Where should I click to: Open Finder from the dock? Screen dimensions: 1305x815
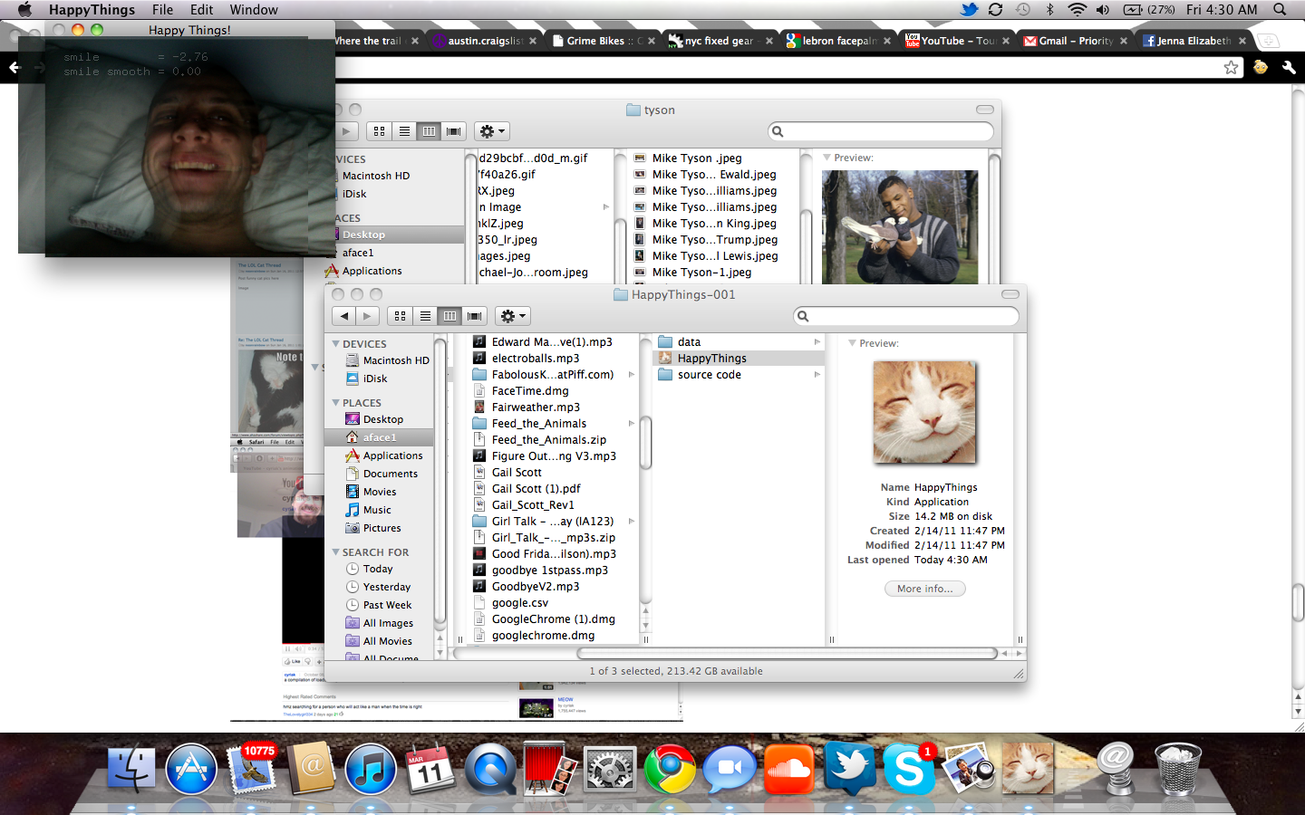coord(131,770)
